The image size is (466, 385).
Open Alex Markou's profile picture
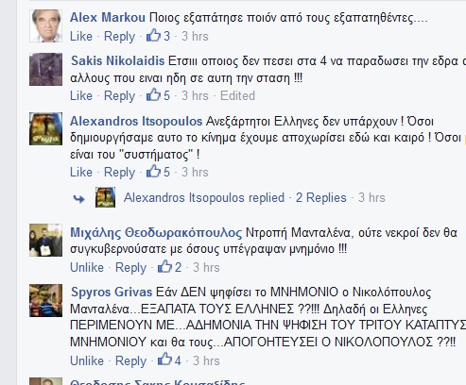point(45,25)
